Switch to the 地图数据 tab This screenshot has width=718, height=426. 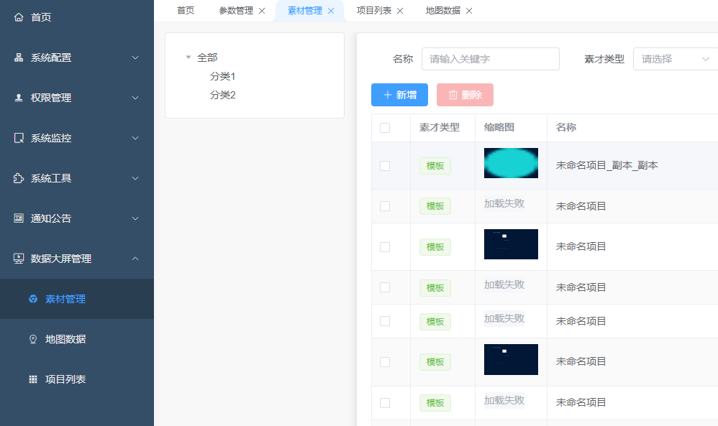[442, 11]
